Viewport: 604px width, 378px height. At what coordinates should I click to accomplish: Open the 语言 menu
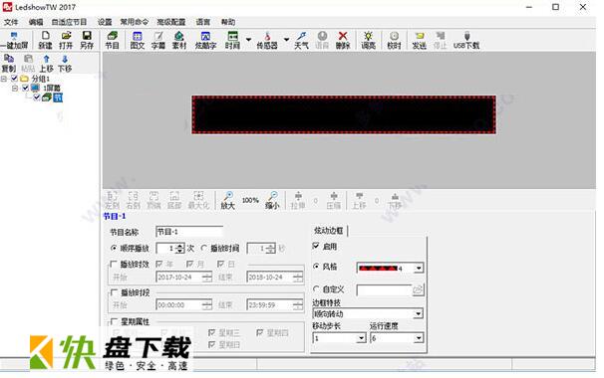pos(203,22)
